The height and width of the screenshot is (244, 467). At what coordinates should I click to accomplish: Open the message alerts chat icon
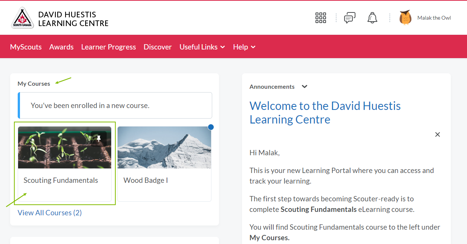click(x=349, y=18)
